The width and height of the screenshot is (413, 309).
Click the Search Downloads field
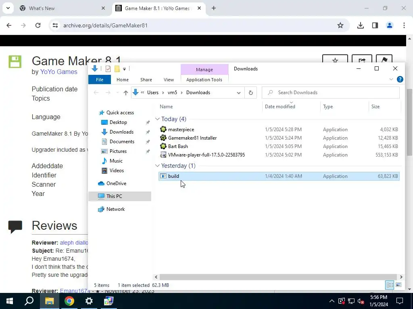tap(331, 93)
